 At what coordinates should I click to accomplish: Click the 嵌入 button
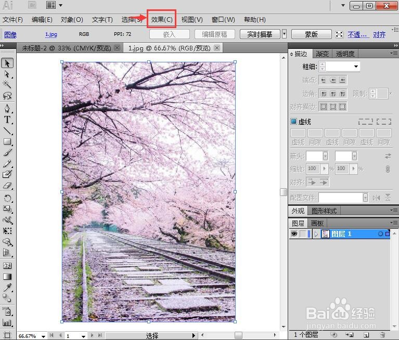point(170,34)
